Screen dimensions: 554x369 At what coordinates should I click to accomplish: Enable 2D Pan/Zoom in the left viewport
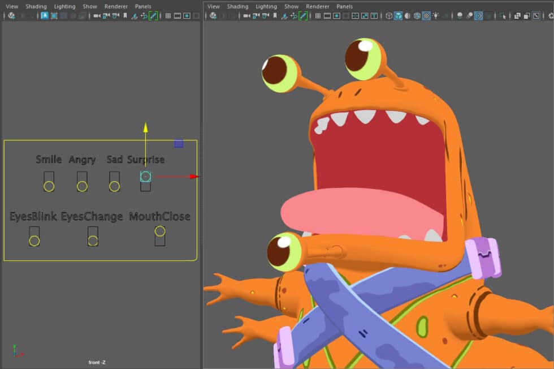pos(145,16)
